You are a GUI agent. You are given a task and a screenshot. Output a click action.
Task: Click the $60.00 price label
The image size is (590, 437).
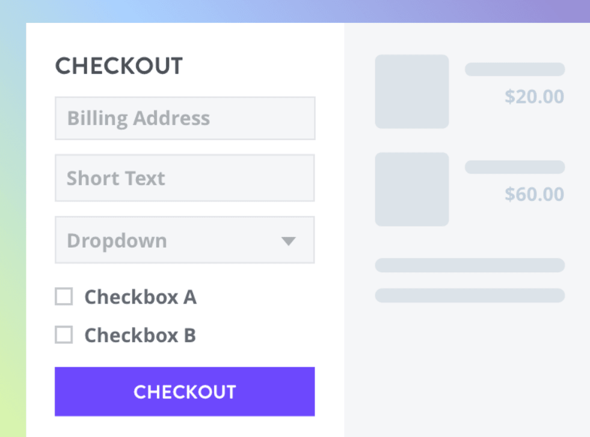click(534, 194)
